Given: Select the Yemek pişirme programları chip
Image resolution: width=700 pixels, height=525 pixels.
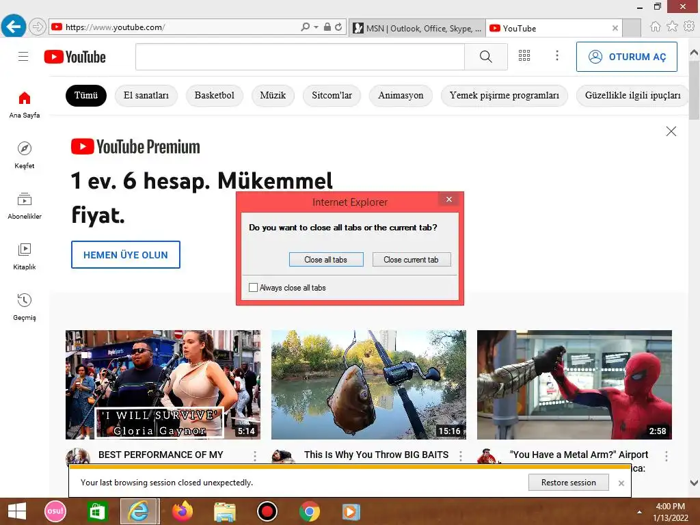Looking at the screenshot, I should pyautogui.click(x=504, y=96).
